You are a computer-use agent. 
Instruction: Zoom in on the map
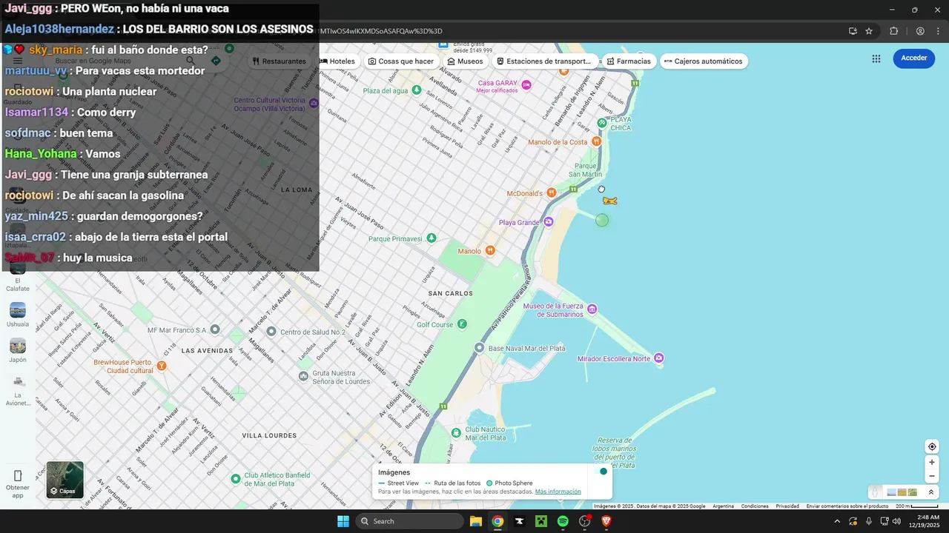tap(932, 462)
